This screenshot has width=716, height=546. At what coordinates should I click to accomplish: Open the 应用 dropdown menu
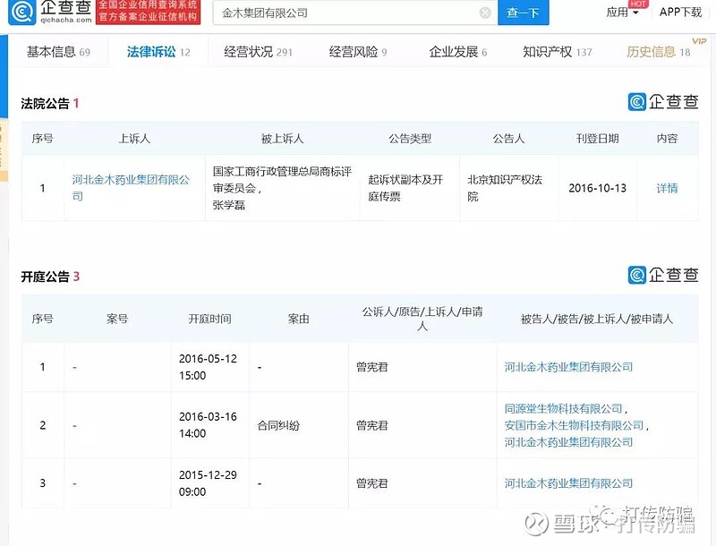tap(622, 13)
